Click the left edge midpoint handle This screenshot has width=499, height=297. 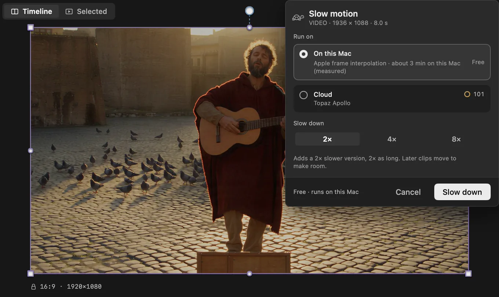pyautogui.click(x=31, y=151)
